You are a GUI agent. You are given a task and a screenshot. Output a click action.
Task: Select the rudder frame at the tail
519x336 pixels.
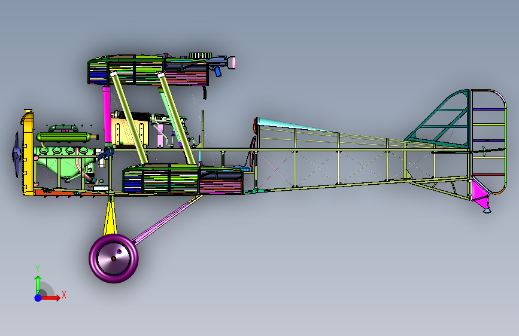coord(489,142)
